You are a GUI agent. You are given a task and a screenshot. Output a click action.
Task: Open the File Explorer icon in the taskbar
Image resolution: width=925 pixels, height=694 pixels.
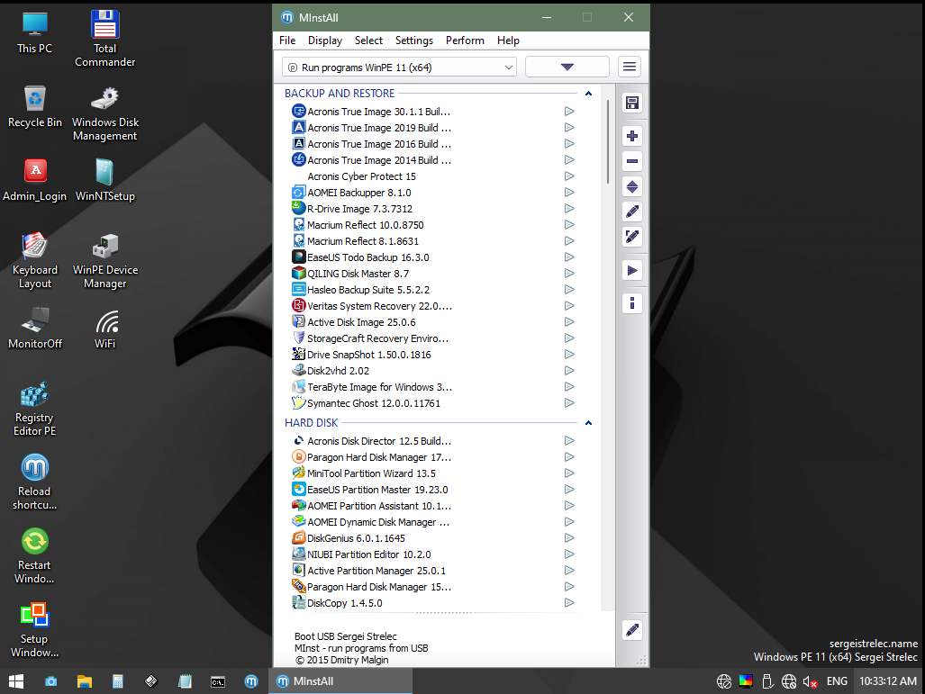[85, 681]
